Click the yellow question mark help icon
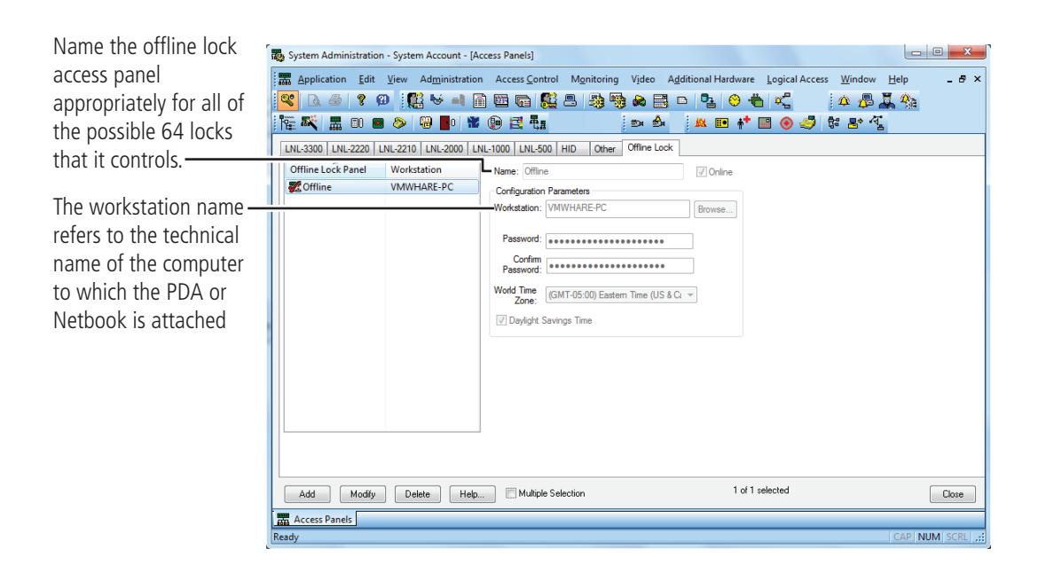The width and height of the screenshot is (1038, 572). pos(361,100)
